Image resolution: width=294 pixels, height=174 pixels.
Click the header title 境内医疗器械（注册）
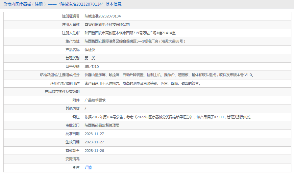pyautogui.click(x=27, y=4)
